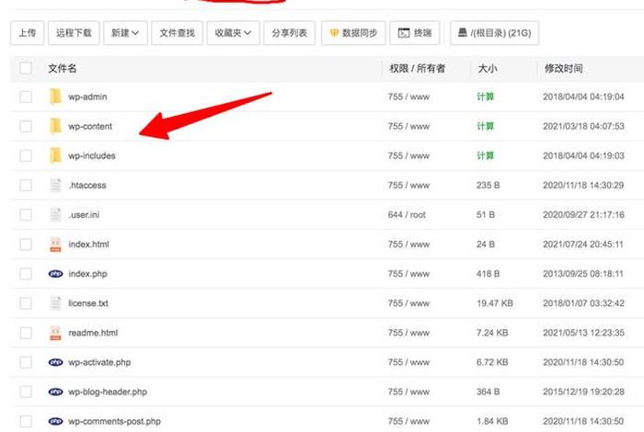
Task: Tick the checkbox for index.html
Action: point(26,244)
